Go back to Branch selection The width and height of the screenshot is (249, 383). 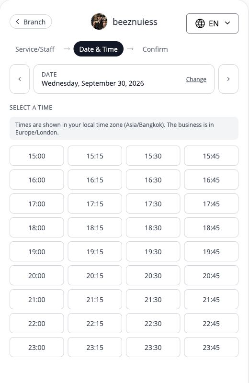(x=31, y=22)
